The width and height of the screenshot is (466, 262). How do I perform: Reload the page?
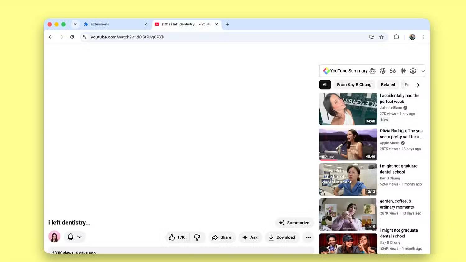72,37
